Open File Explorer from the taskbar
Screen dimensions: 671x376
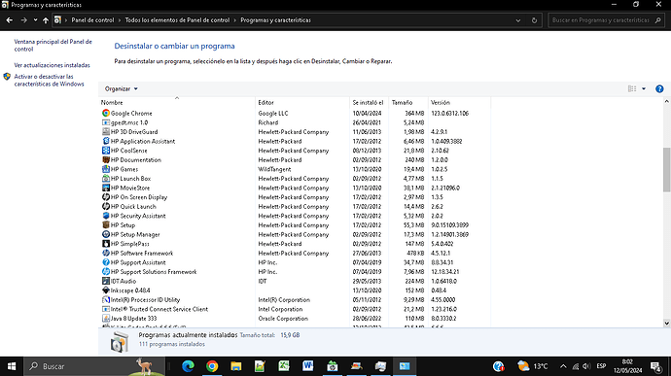(235, 366)
